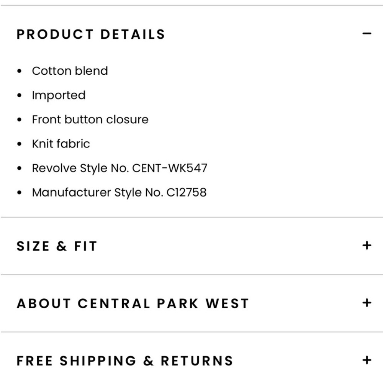Screen dimensions: 383x383
Task: Click the bullet point before Knit fabric
Action: tap(20, 144)
